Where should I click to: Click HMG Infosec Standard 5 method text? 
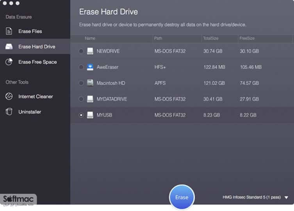pyautogui.click(x=251, y=197)
